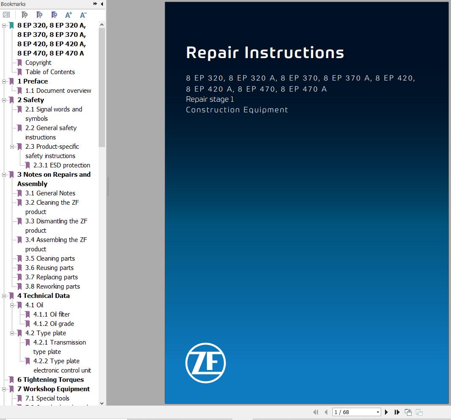
Task: Click inside the page number field
Action: point(347,412)
